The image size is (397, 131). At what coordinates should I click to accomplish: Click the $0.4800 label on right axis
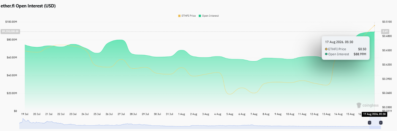point(387,36)
